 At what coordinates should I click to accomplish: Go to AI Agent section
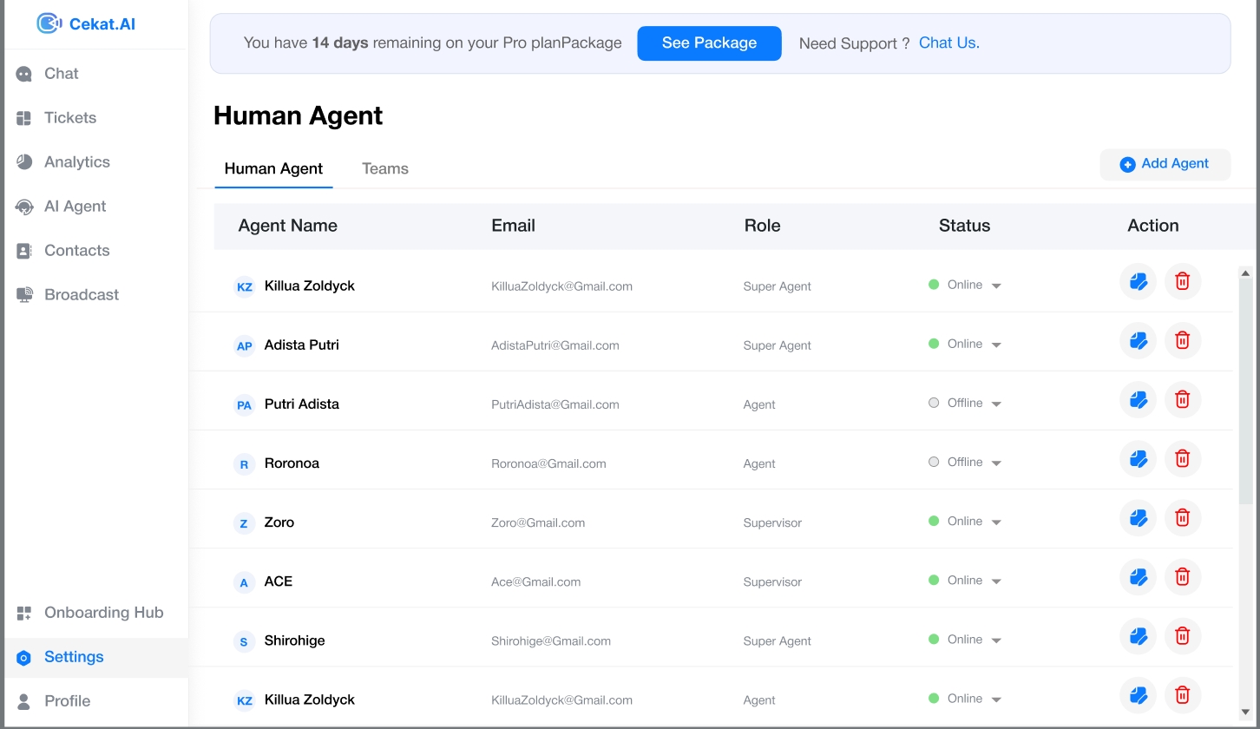coord(75,207)
